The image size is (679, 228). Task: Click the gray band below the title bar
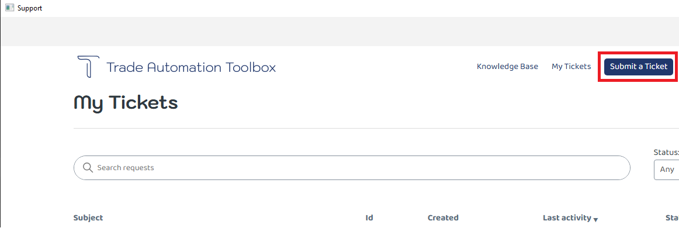(340, 31)
